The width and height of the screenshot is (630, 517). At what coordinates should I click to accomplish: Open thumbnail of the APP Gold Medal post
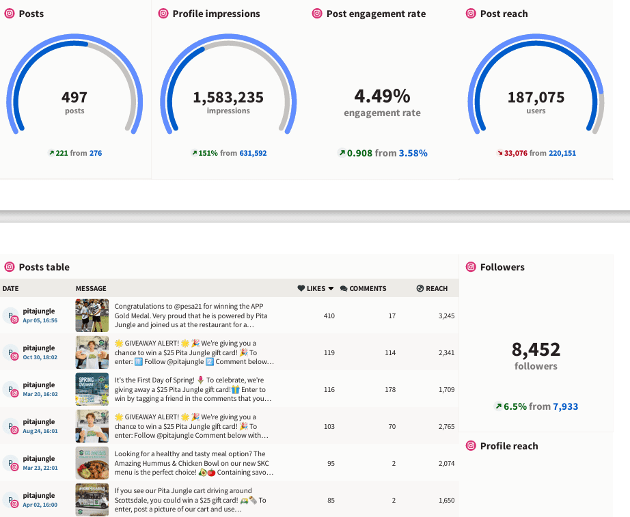(92, 316)
